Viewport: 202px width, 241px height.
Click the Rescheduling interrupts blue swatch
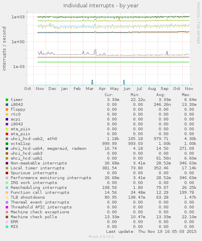(7, 188)
